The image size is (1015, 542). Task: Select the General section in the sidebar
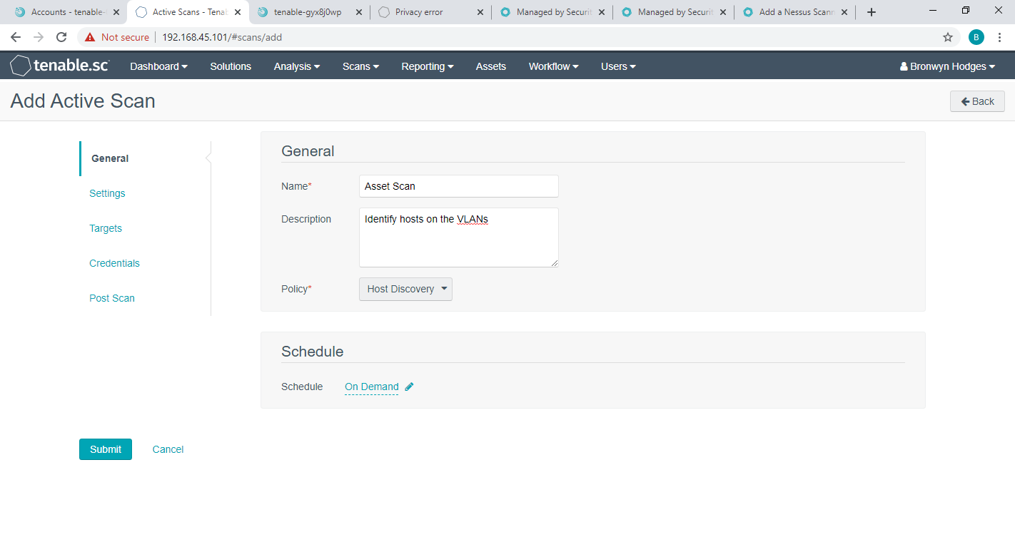(110, 158)
